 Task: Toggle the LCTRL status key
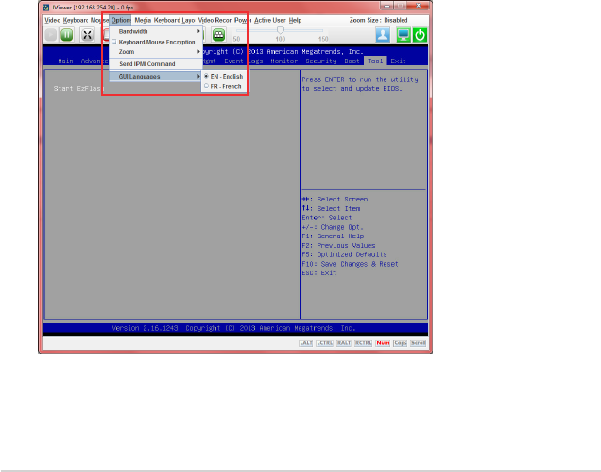324,343
